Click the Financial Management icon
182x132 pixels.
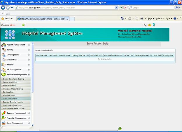pyautogui.click(x=3, y=118)
